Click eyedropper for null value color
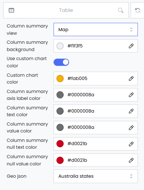 pos(131,160)
